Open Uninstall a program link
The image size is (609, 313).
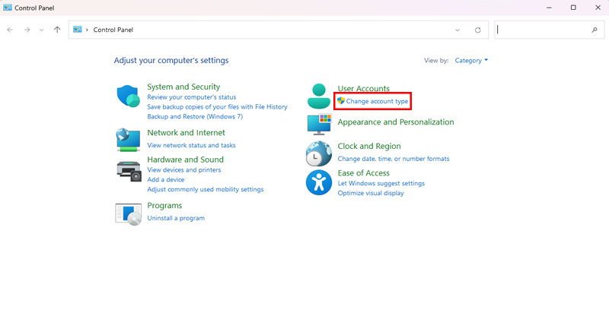pyautogui.click(x=176, y=218)
